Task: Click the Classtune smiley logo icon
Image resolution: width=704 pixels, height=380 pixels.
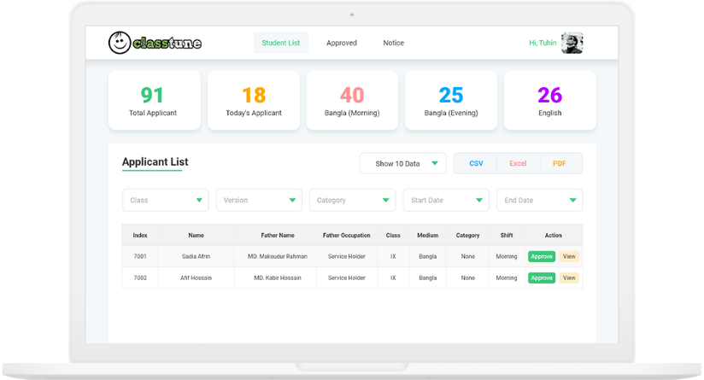Action: [x=120, y=42]
